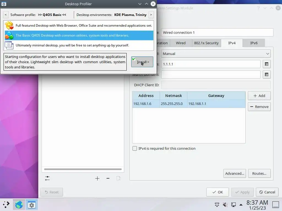The height and width of the screenshot is (211, 282).
Task: Open the Manual method dropdown
Action: [x=216, y=54]
